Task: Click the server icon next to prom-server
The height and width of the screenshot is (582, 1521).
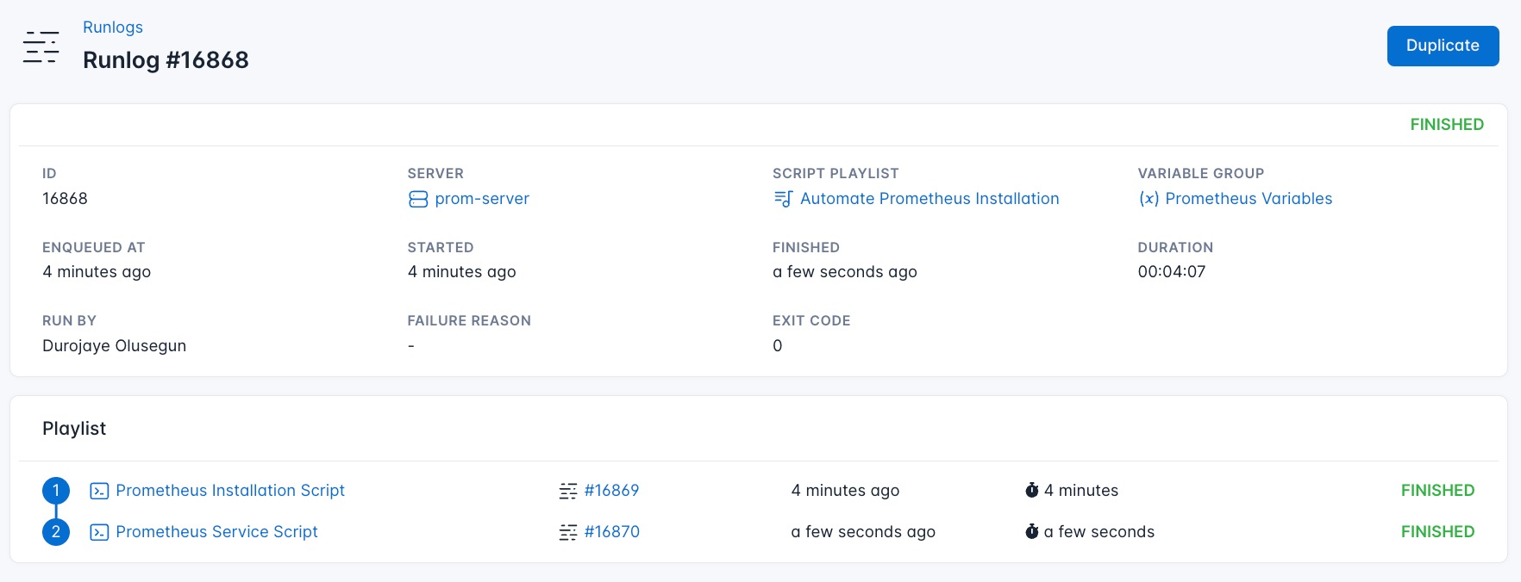Action: [418, 199]
